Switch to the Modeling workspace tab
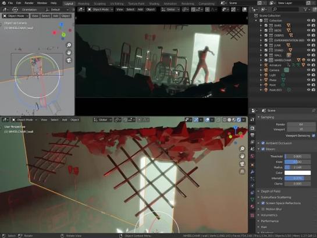 [84, 3]
